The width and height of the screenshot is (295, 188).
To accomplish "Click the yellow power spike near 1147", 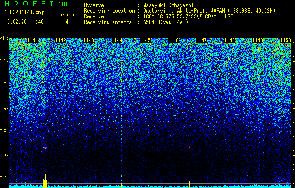I will (x=189, y=185).
